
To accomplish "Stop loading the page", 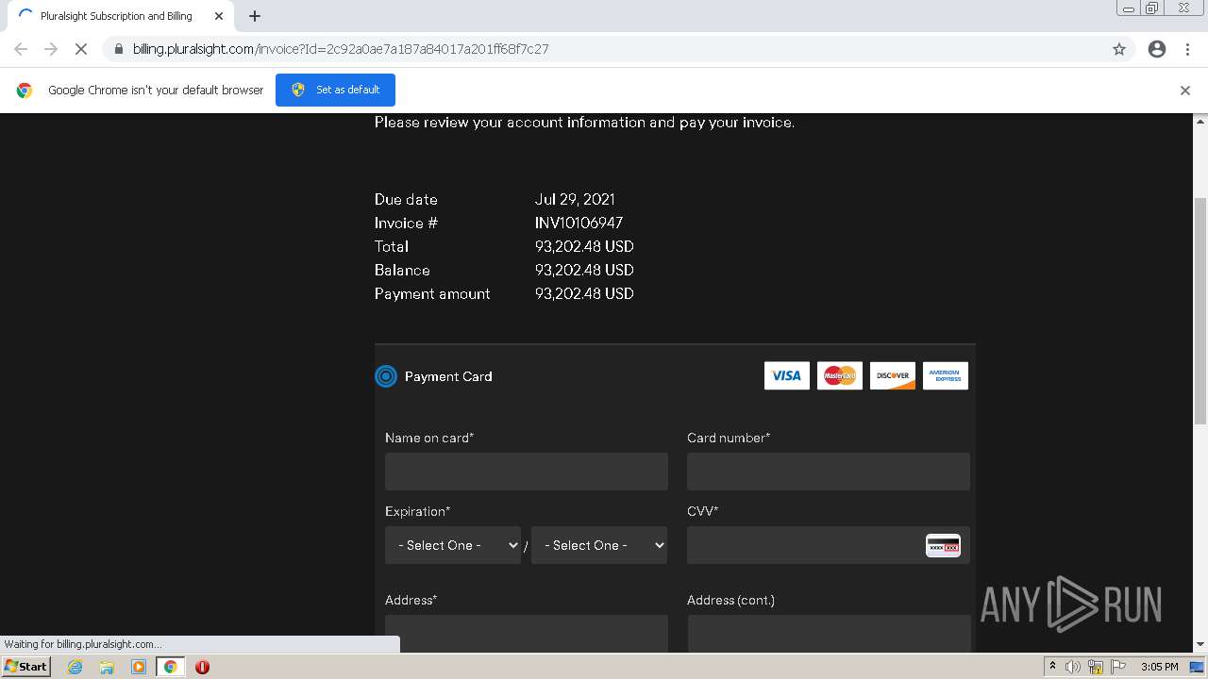I will coord(81,49).
